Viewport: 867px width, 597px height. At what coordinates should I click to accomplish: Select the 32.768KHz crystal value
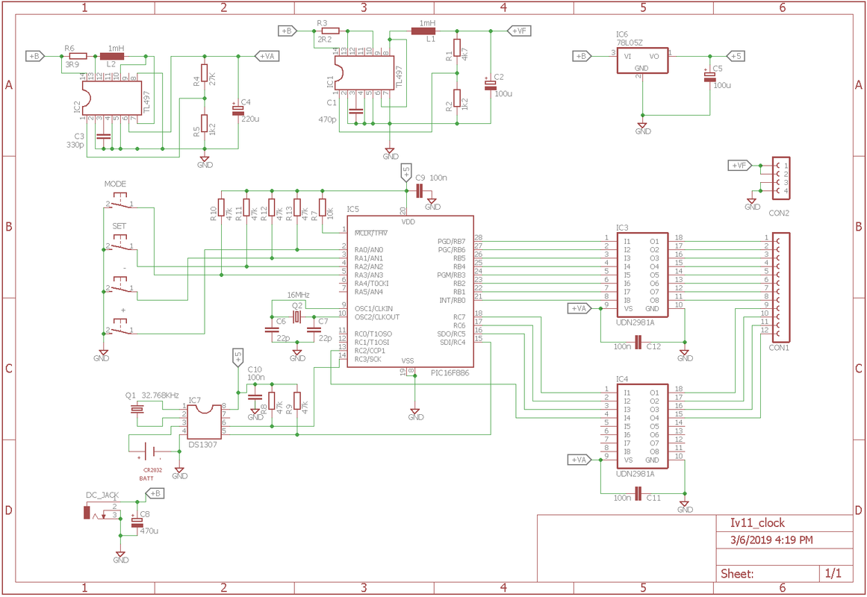[x=161, y=396]
